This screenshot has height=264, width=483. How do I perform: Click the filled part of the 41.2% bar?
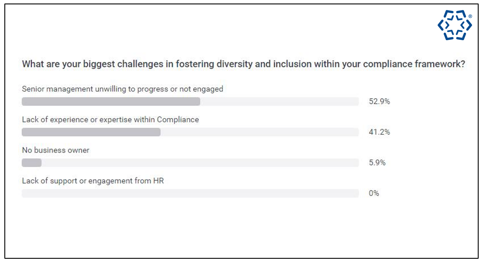91,132
